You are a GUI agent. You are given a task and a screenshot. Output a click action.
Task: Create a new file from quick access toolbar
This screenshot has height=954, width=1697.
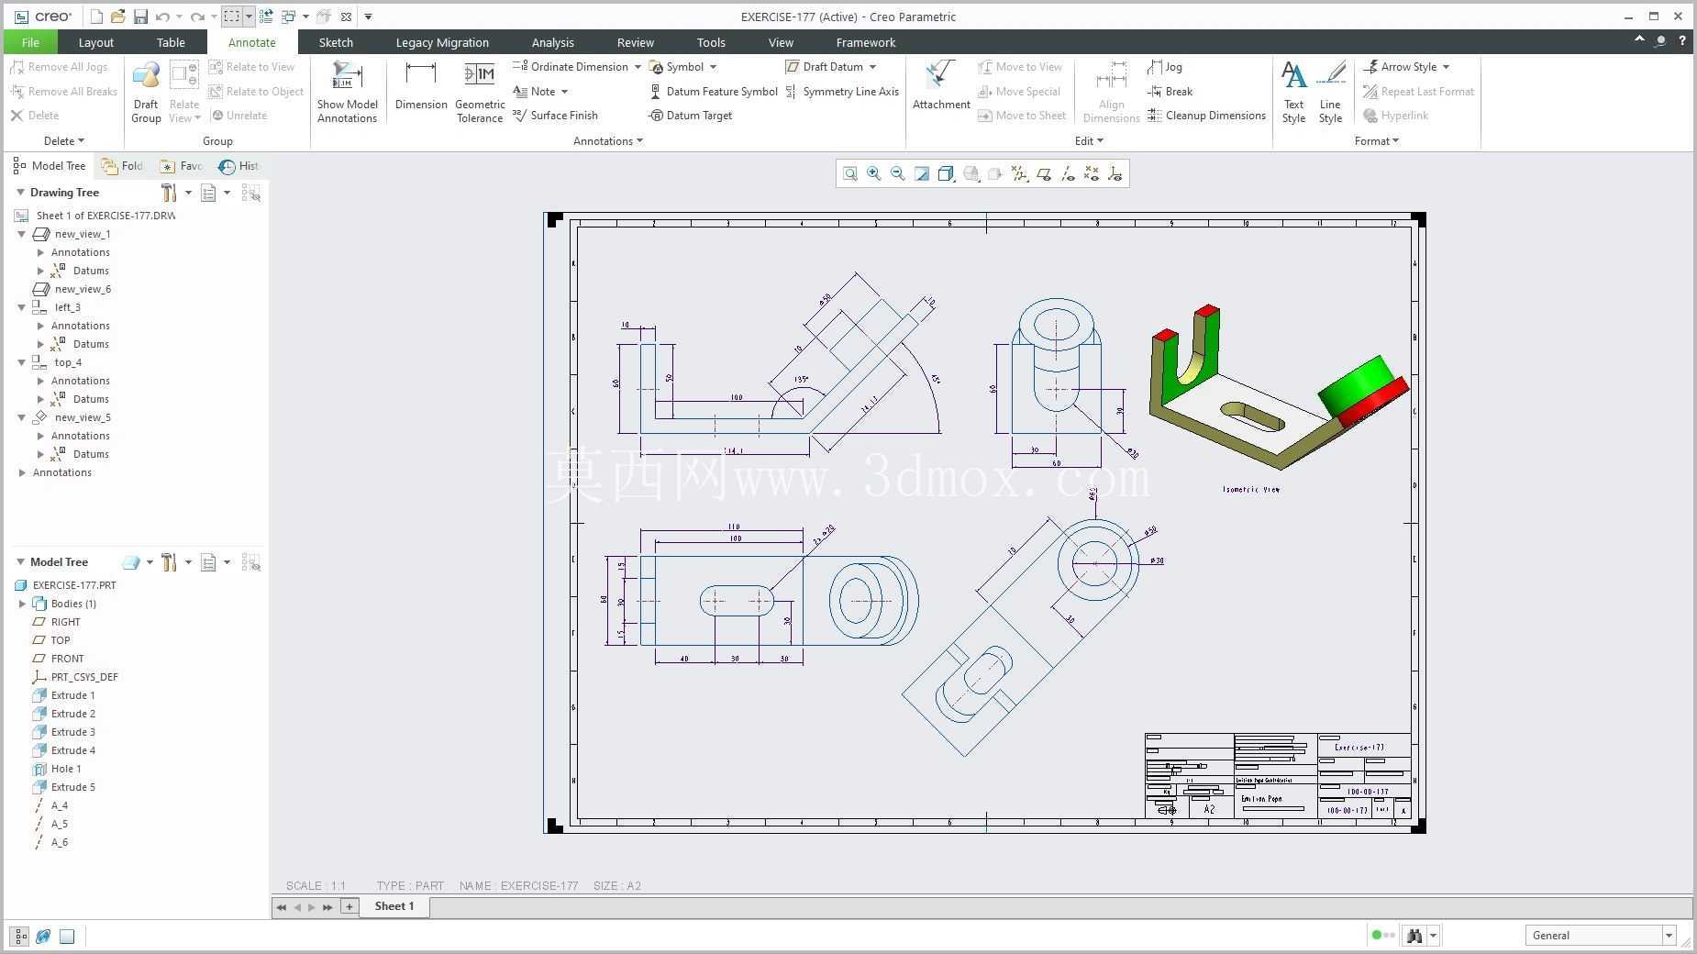pos(97,17)
